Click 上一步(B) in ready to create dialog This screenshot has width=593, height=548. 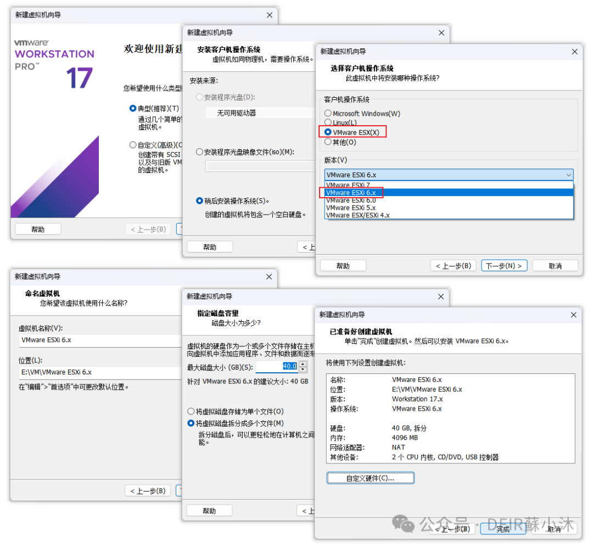452,529
